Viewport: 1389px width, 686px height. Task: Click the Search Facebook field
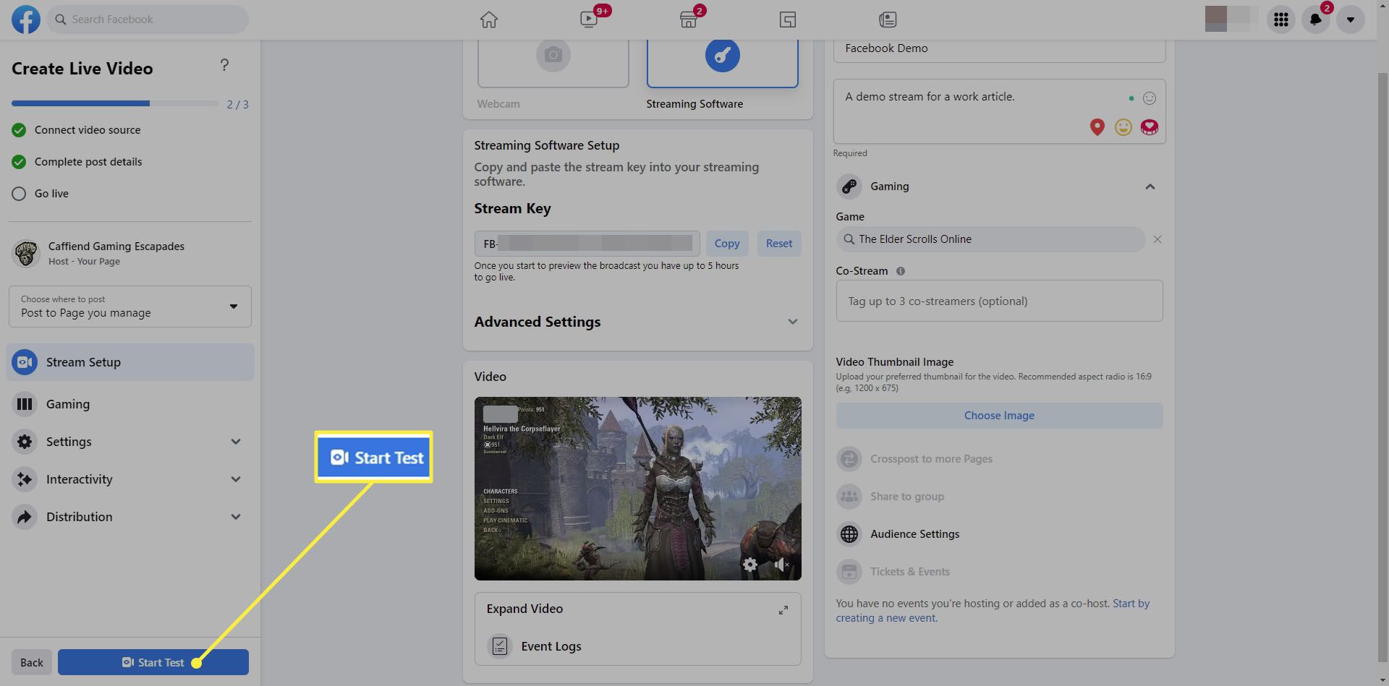148,20
